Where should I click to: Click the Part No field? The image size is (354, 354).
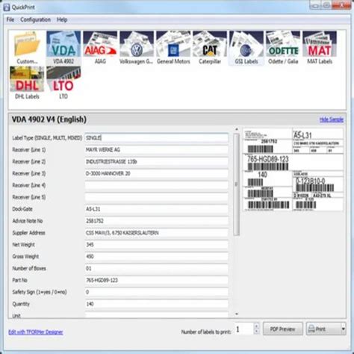point(157,280)
